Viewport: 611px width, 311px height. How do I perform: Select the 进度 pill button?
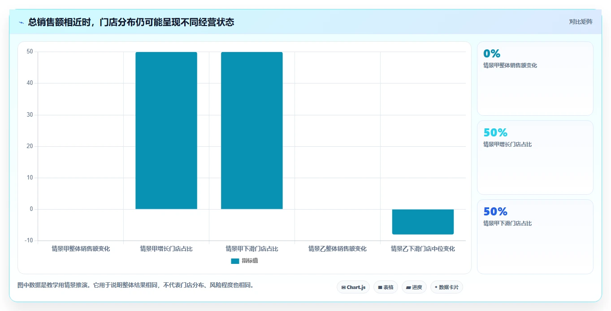[414, 287]
